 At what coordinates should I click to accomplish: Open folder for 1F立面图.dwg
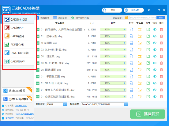[x=140, y=43]
